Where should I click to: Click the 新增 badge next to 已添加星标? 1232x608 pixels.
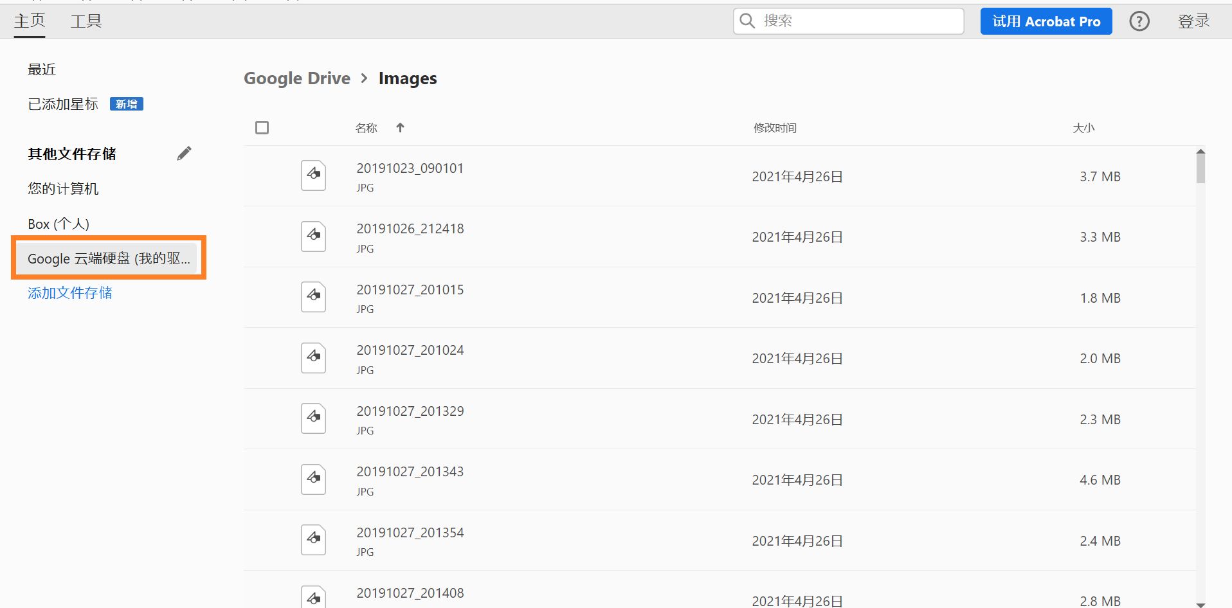[x=127, y=104]
